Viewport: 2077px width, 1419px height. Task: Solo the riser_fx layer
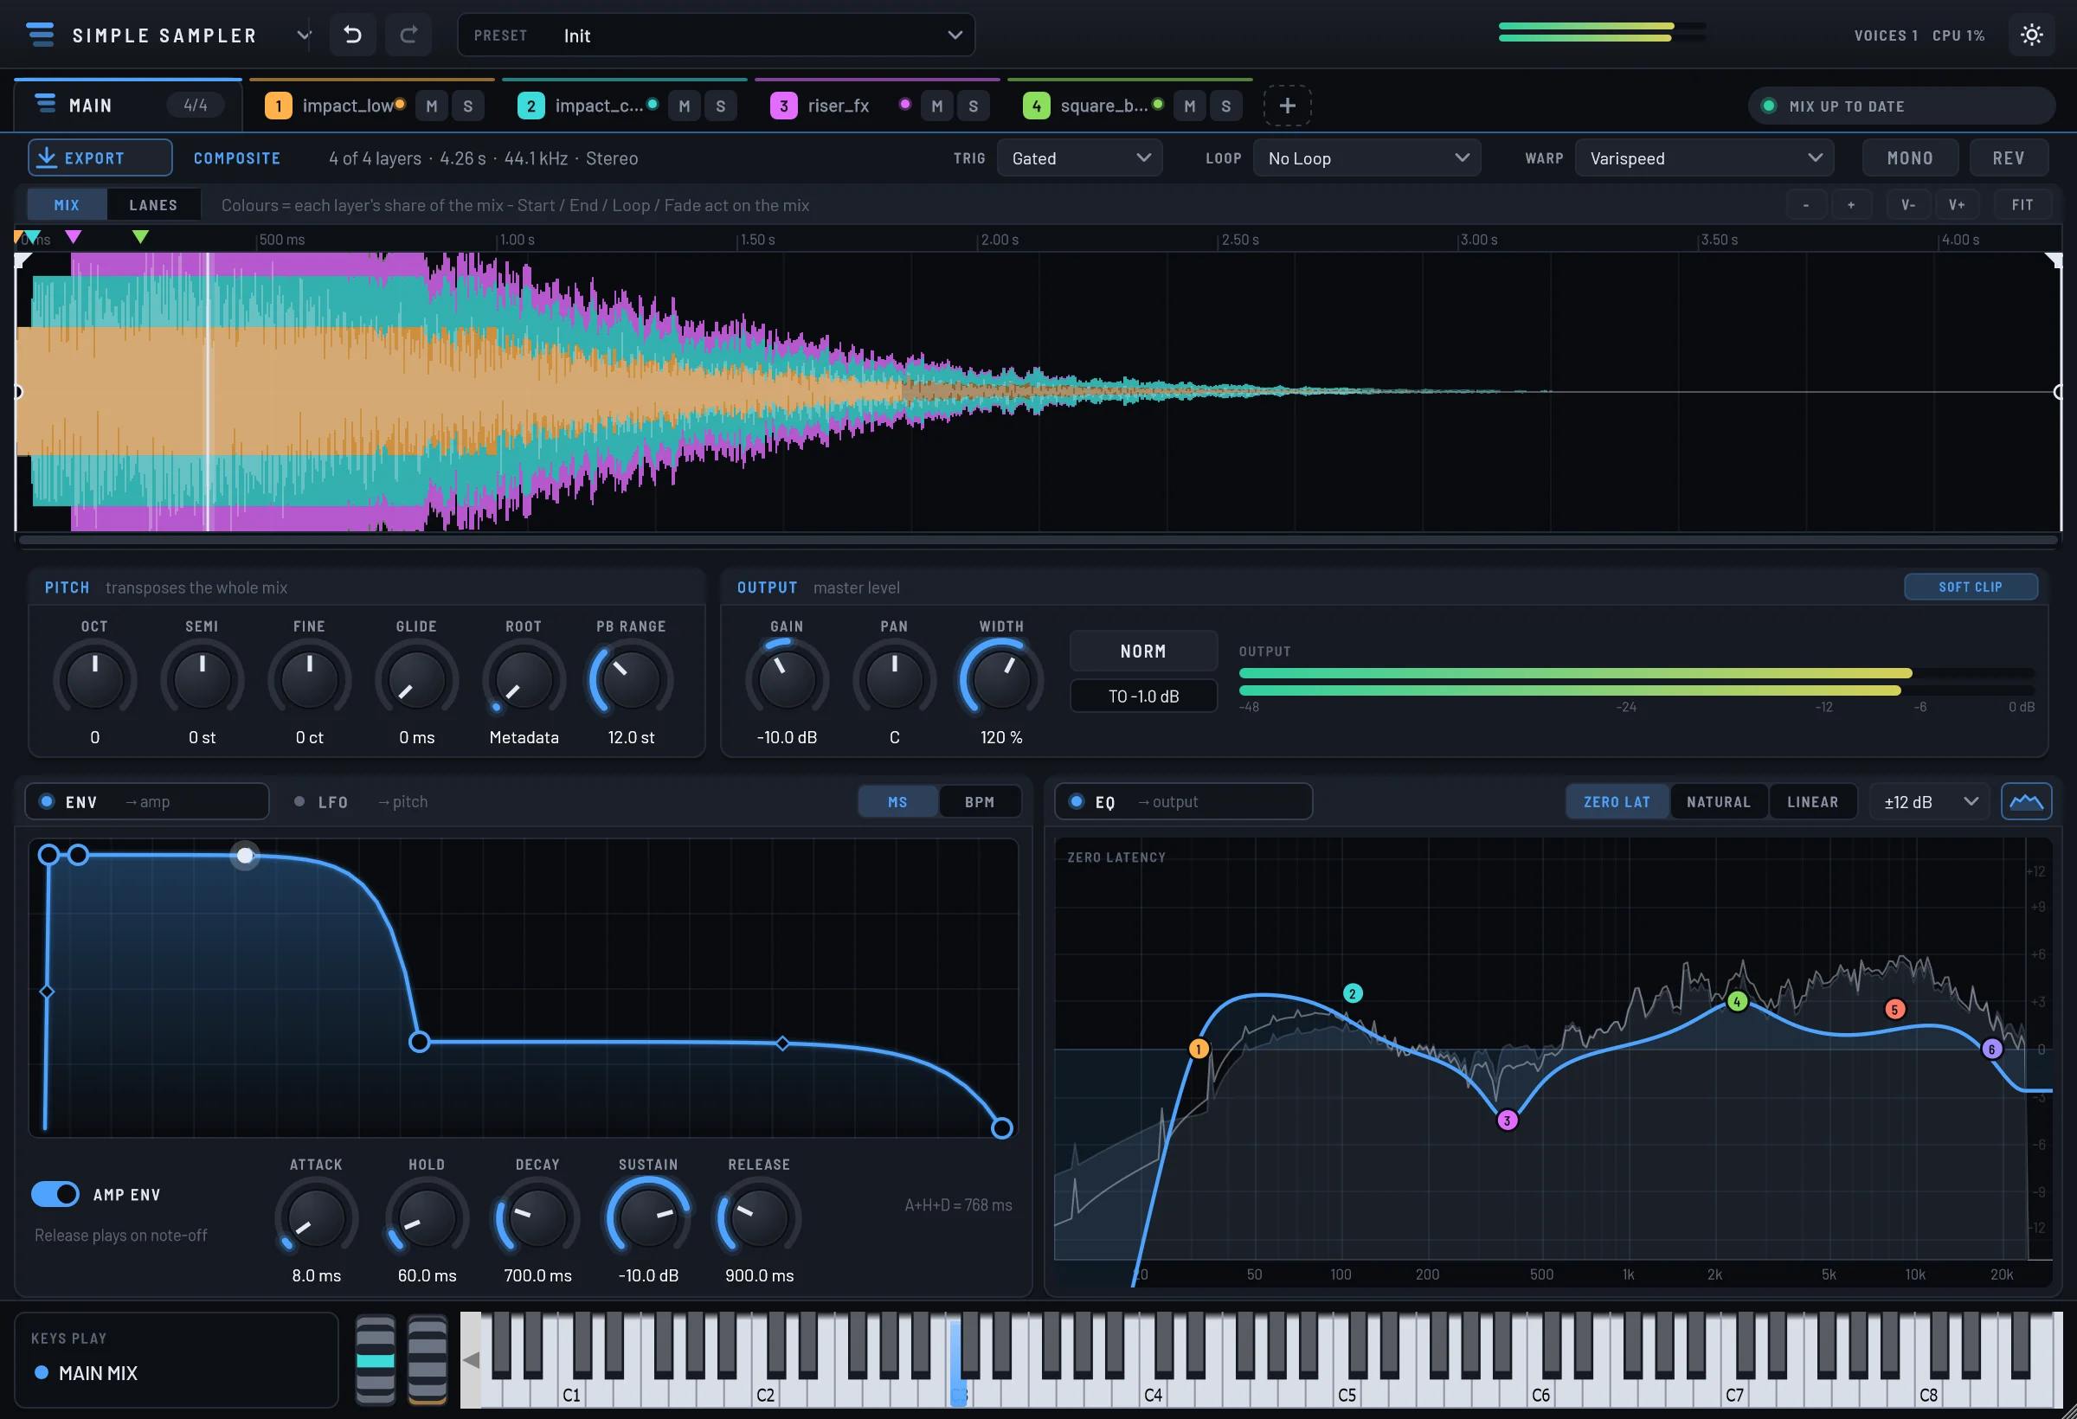click(x=974, y=106)
